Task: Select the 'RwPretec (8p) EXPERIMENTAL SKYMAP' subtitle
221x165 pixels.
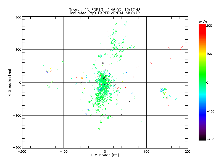Action: (x=105, y=13)
